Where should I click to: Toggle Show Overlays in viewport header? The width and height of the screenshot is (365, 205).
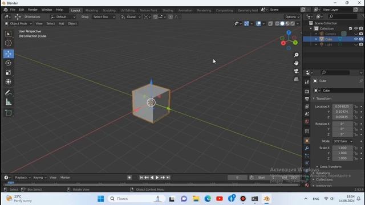click(x=258, y=23)
